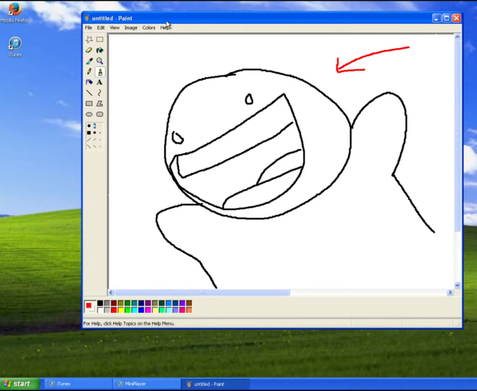Select the Ellipse shape tool
The image size is (477, 391).
pyautogui.click(x=89, y=114)
